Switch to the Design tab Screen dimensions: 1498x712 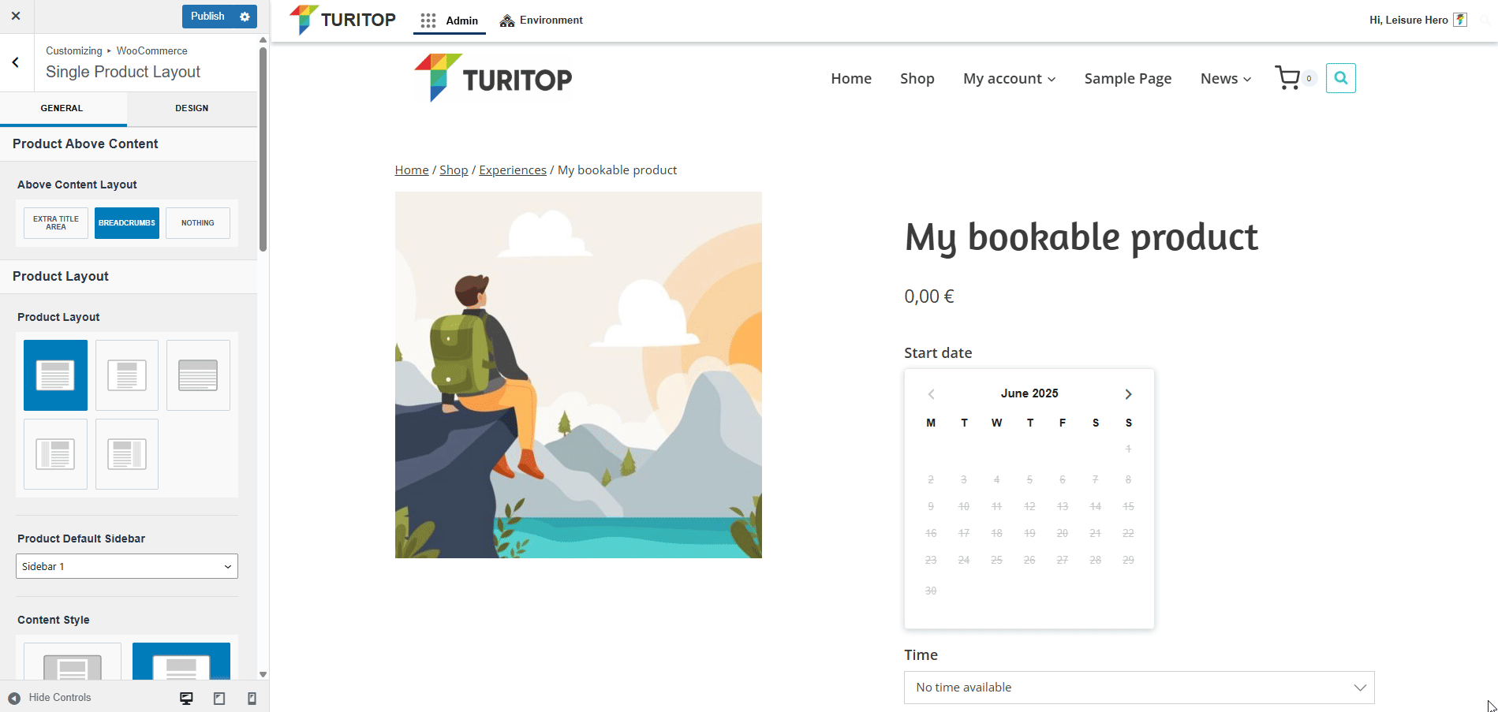click(192, 108)
